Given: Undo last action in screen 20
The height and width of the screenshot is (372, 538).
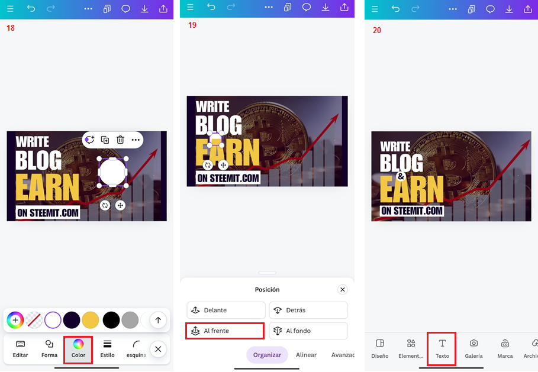Looking at the screenshot, I should click(x=395, y=9).
